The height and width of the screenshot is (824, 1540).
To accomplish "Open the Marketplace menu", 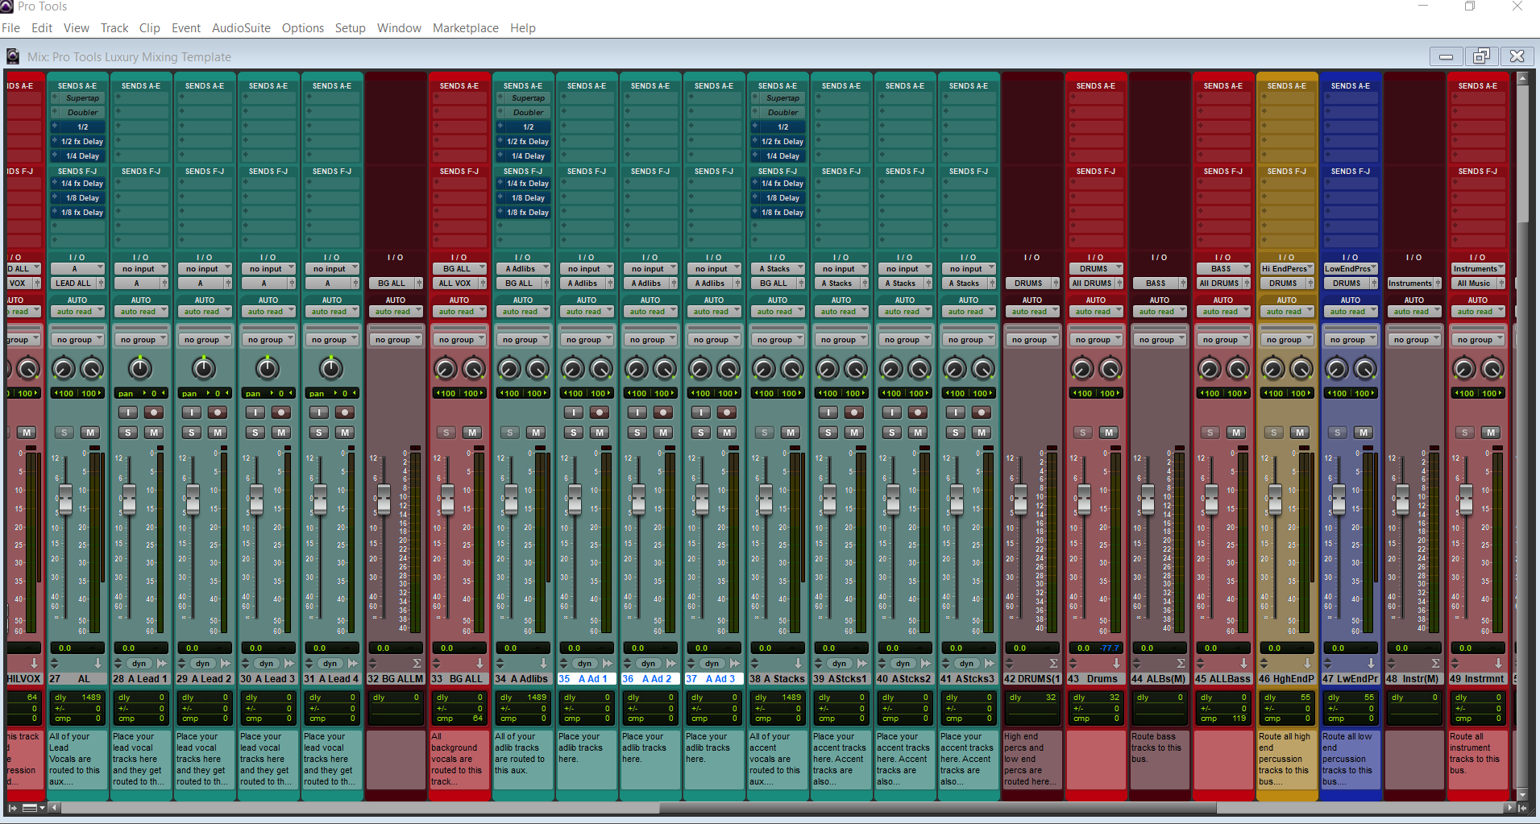I will [465, 27].
